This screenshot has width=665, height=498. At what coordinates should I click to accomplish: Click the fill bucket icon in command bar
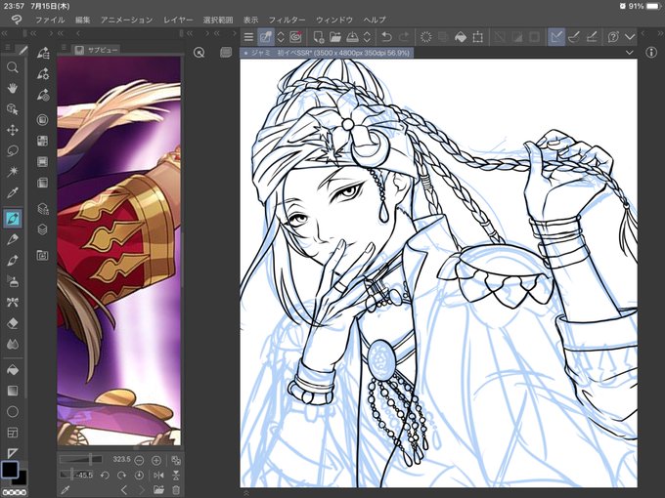pos(461,37)
